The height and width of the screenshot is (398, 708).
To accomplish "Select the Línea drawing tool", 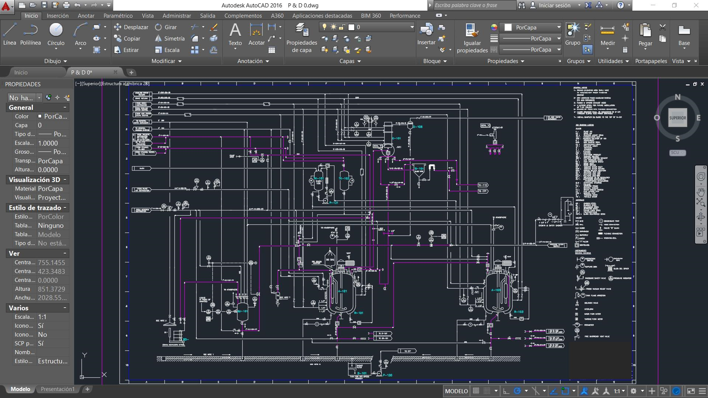I will pyautogui.click(x=10, y=33).
